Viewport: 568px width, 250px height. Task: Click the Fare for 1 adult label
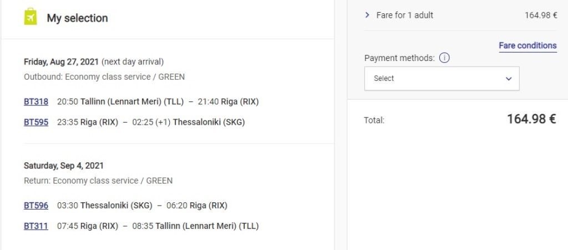[x=404, y=15]
